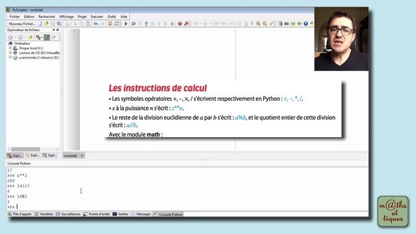Open the Sorties tab
This screenshot has height=234, width=416.
(x=120, y=214)
